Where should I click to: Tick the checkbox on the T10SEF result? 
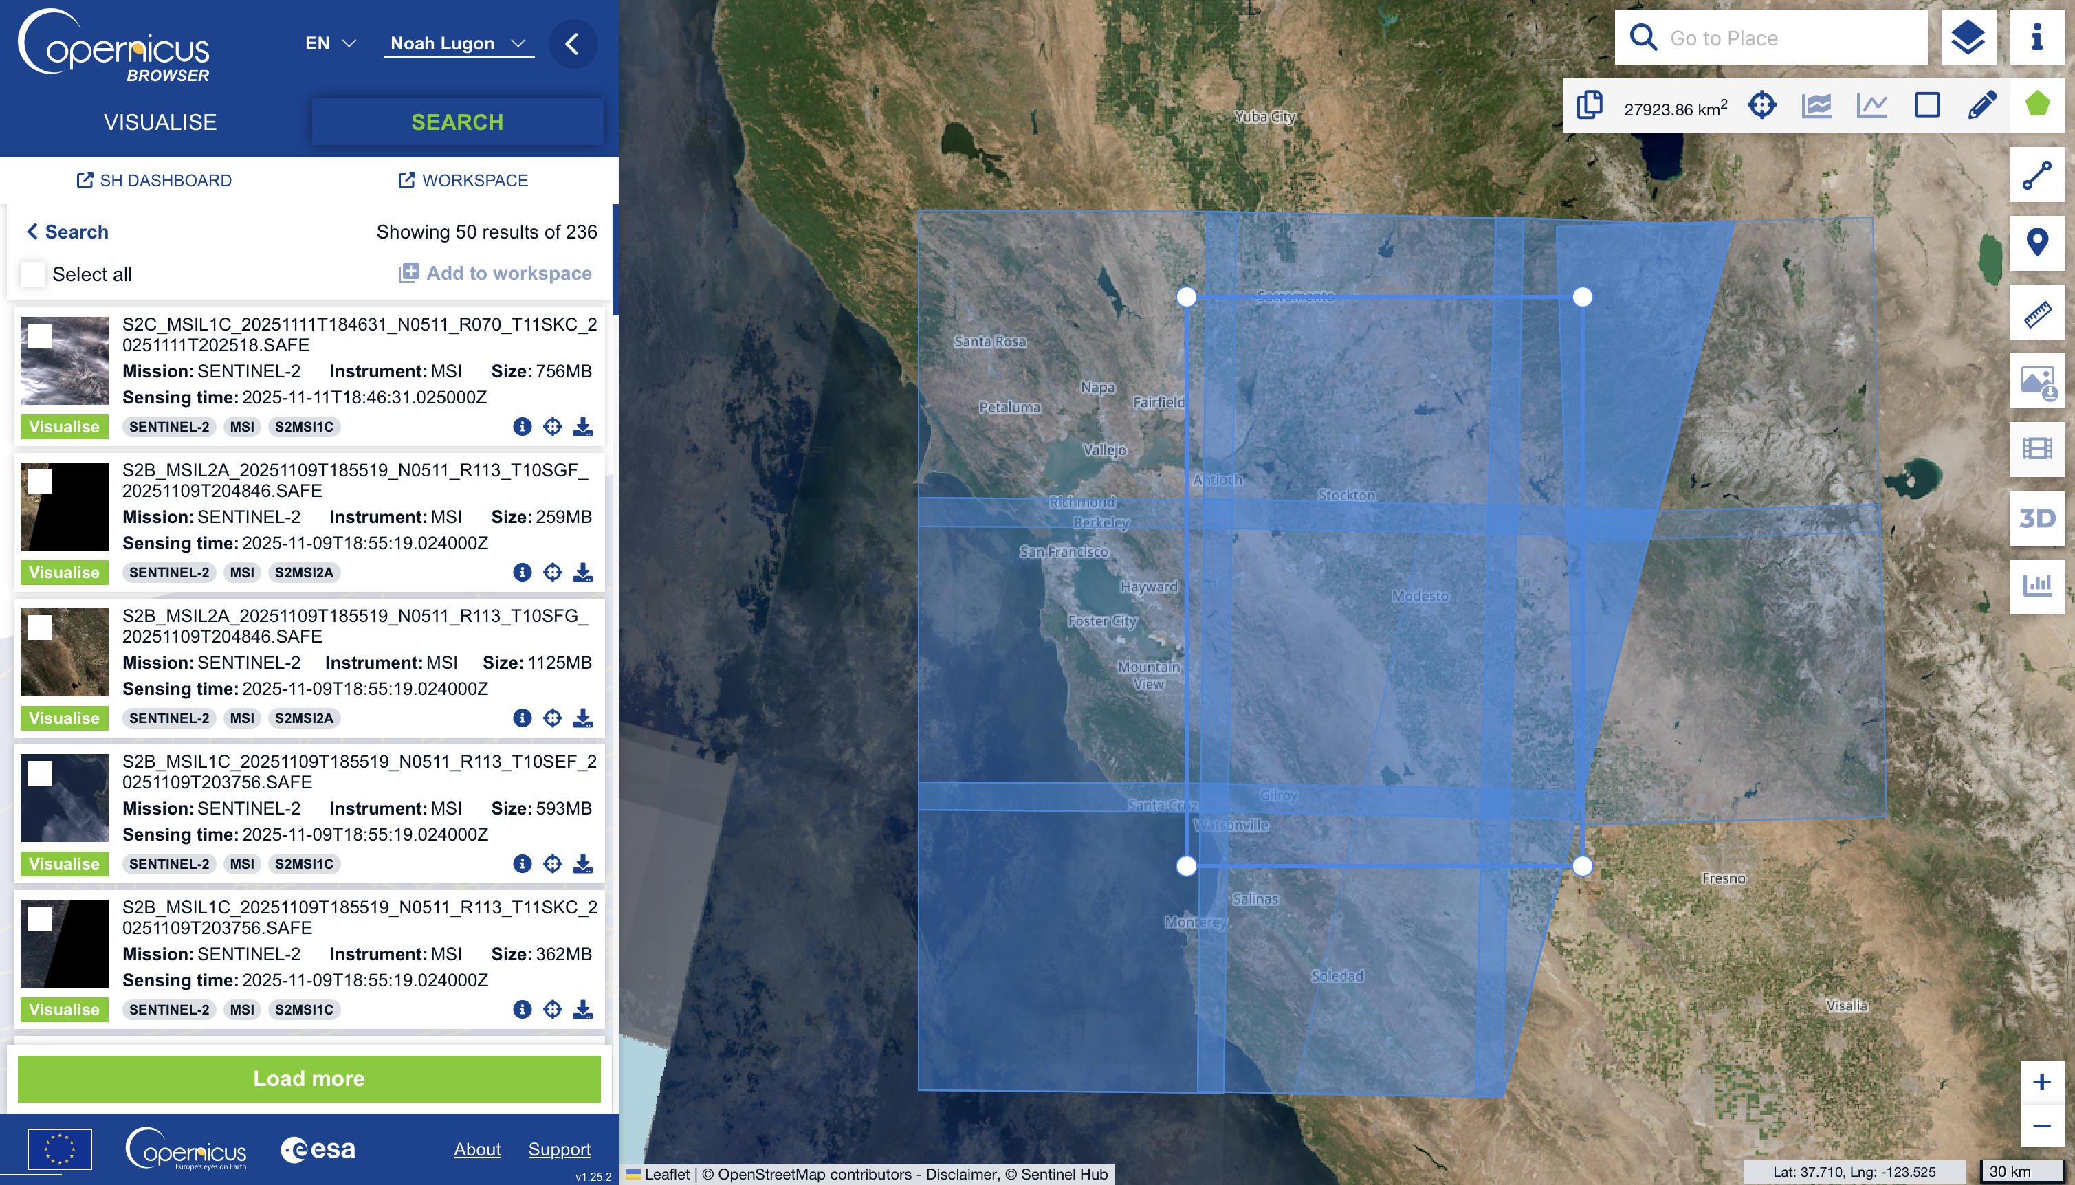[x=40, y=773]
